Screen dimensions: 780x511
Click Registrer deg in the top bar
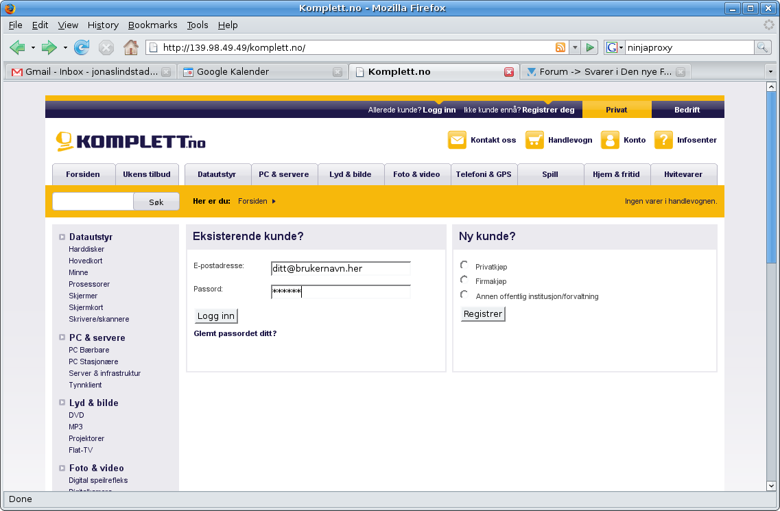(548, 110)
